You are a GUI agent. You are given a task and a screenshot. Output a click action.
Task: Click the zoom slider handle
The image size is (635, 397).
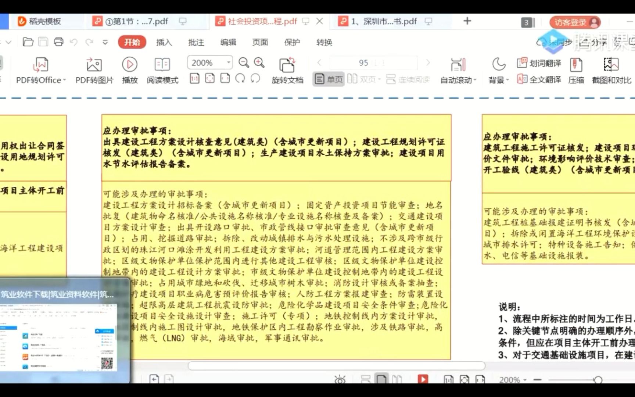click(598, 380)
